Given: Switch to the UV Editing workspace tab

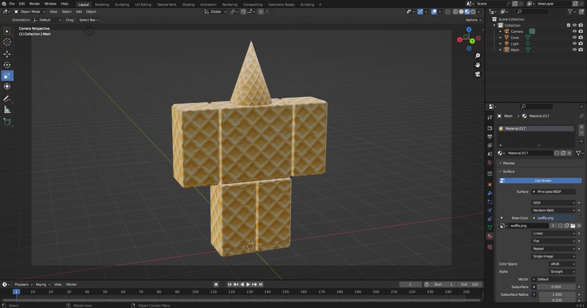Looking at the screenshot, I should [143, 4].
